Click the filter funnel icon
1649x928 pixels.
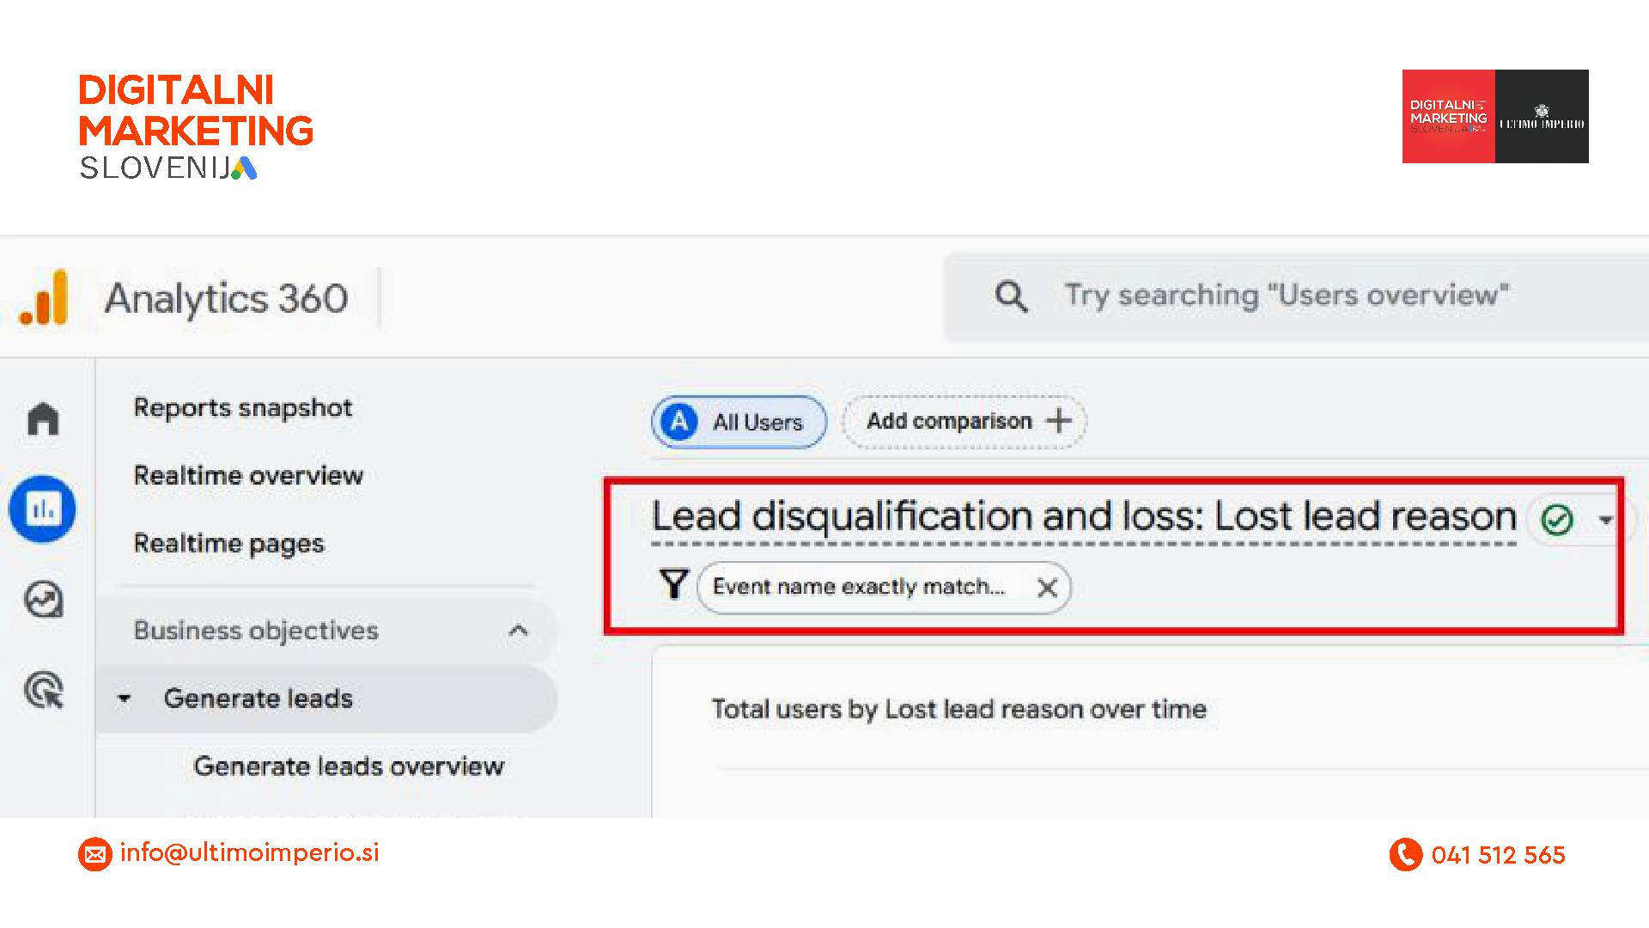[674, 585]
